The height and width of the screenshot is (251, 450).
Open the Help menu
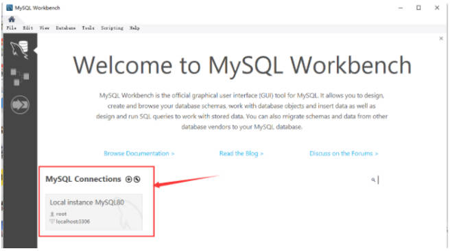[134, 28]
